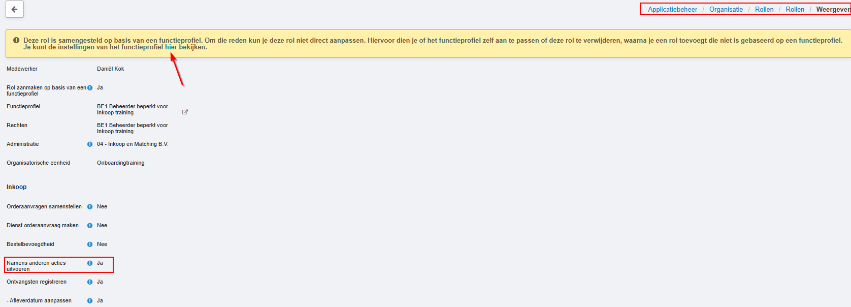
Task: Open the info icon next to Administratie
Action: 90,144
